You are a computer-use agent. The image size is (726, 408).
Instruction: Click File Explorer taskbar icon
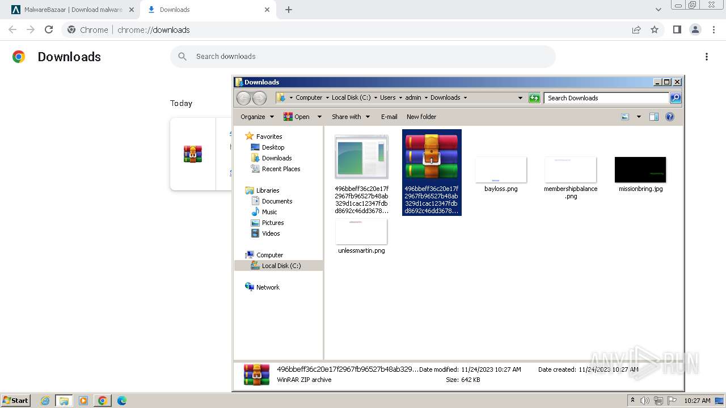click(x=64, y=401)
